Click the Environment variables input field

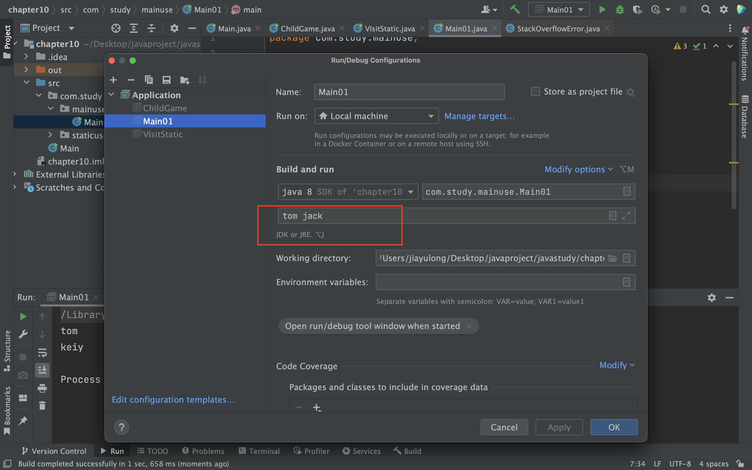pyautogui.click(x=497, y=282)
